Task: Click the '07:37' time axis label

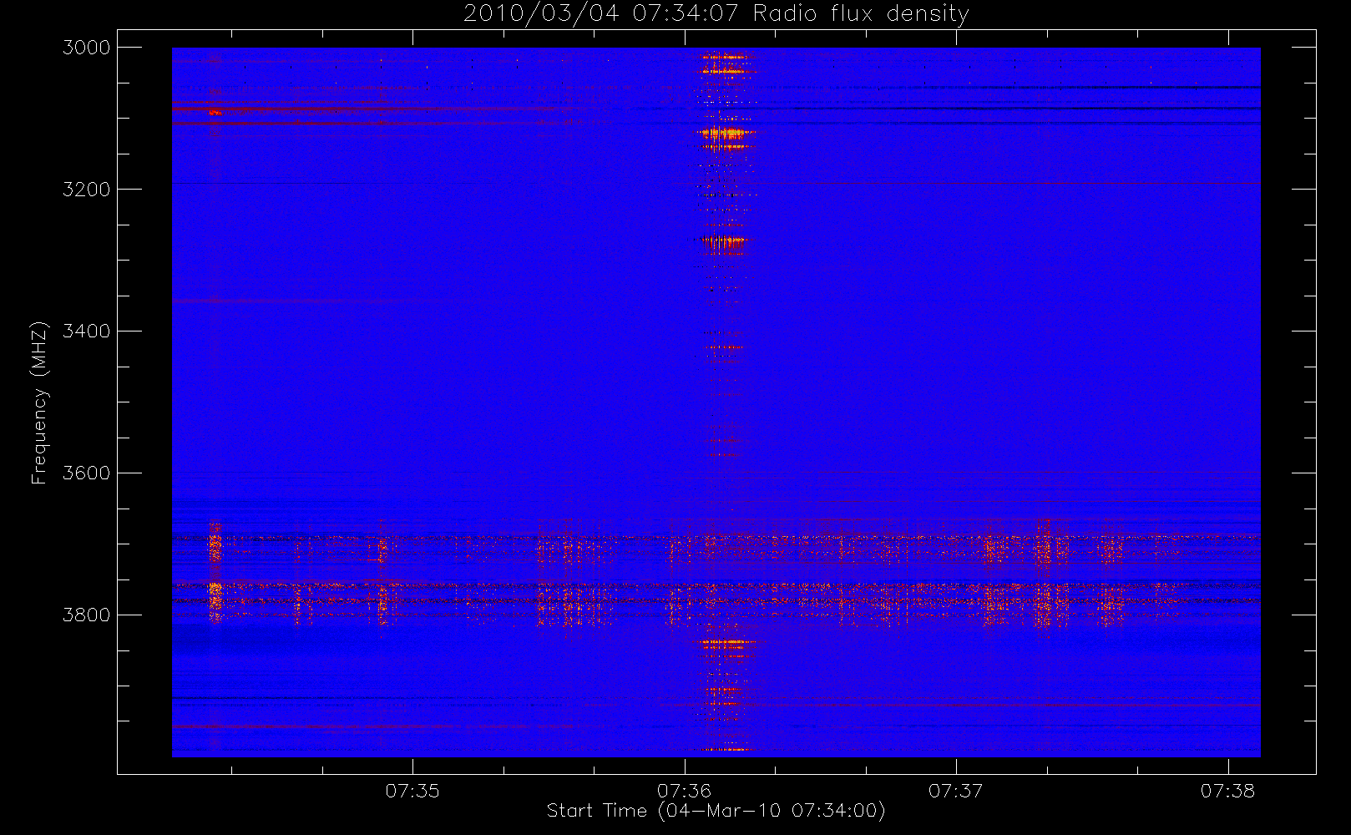Action: [x=956, y=791]
